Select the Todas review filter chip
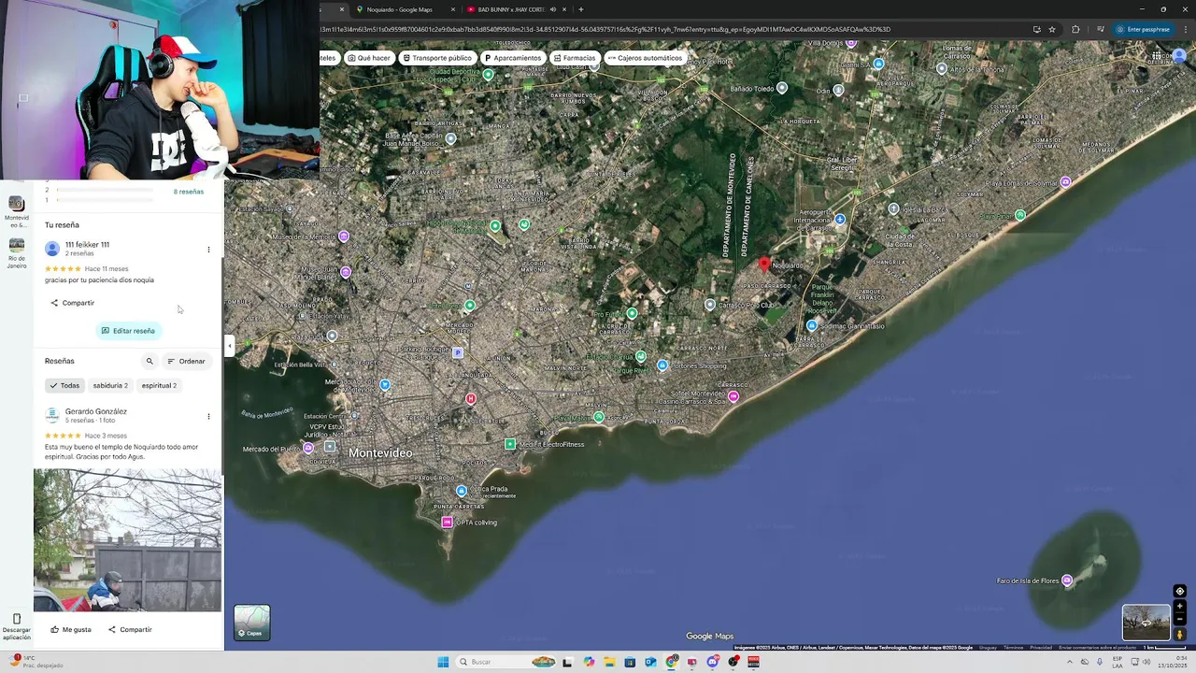 64,385
